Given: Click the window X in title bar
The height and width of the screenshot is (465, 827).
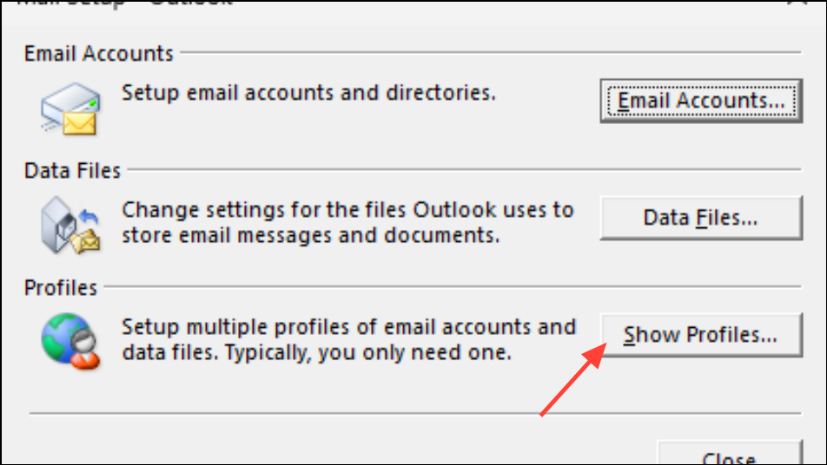Looking at the screenshot, I should point(798,3).
